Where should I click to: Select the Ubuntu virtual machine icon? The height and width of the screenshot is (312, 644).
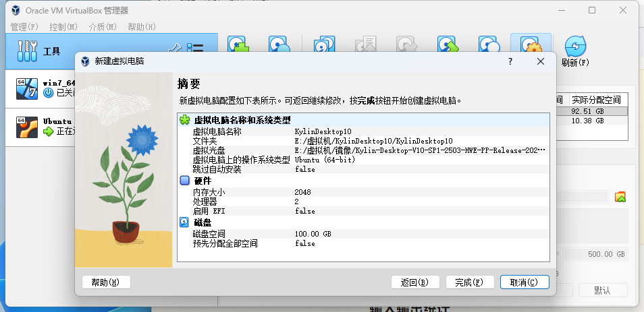coord(27,127)
